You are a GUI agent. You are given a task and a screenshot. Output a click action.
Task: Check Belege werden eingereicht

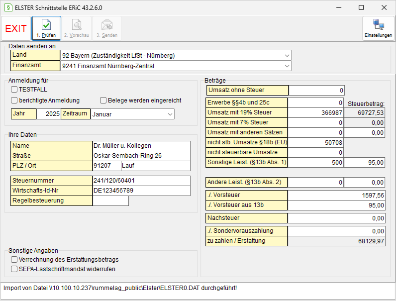tap(103, 100)
